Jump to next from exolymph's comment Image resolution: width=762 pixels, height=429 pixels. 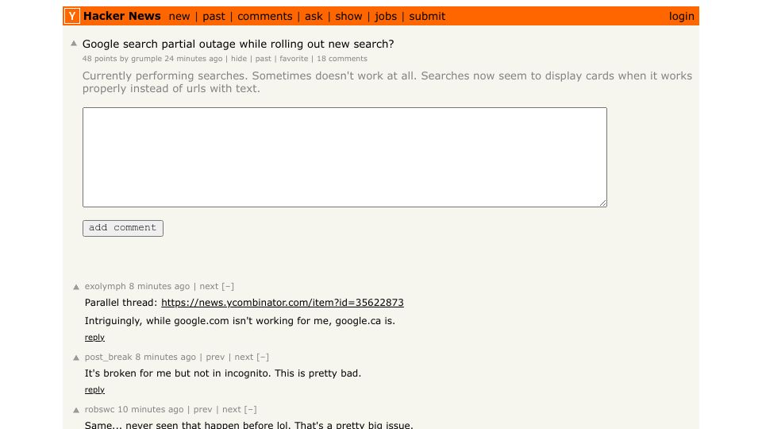(209, 287)
